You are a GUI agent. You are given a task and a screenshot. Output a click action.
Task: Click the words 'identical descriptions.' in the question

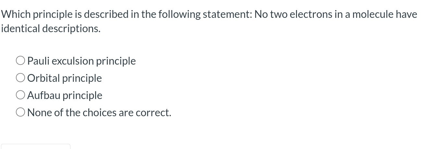[x=51, y=29]
